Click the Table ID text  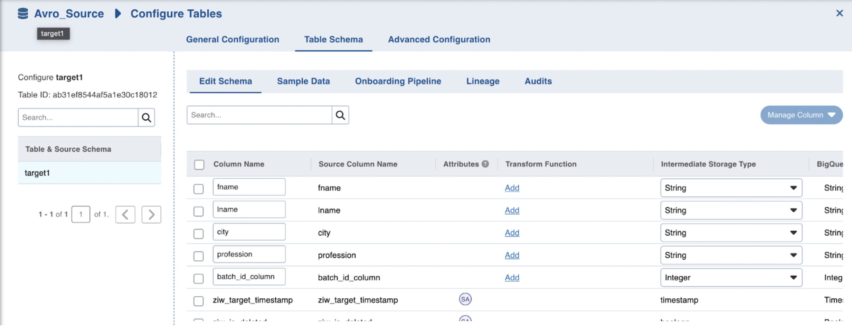87,95
